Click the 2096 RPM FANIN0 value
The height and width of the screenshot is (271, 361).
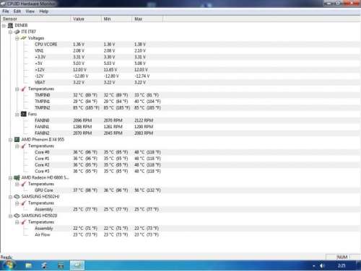click(82, 120)
